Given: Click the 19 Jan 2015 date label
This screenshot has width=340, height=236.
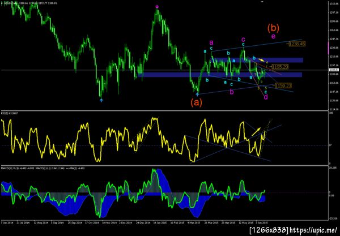Looking at the screenshot, I should pos(160,222).
